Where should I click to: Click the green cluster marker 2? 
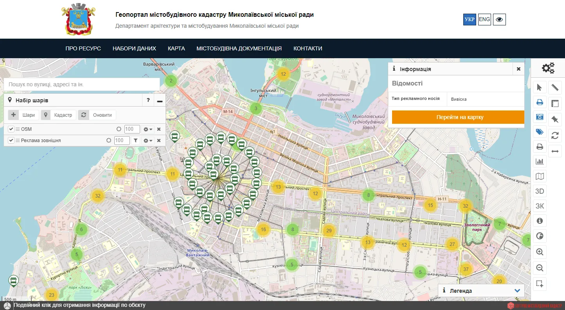[171, 81]
